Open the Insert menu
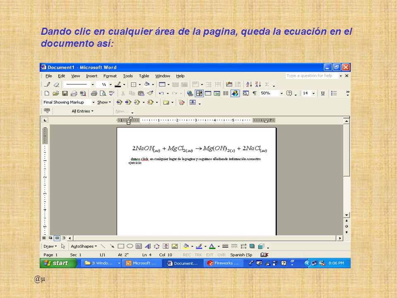397x298 pixels. (91, 76)
